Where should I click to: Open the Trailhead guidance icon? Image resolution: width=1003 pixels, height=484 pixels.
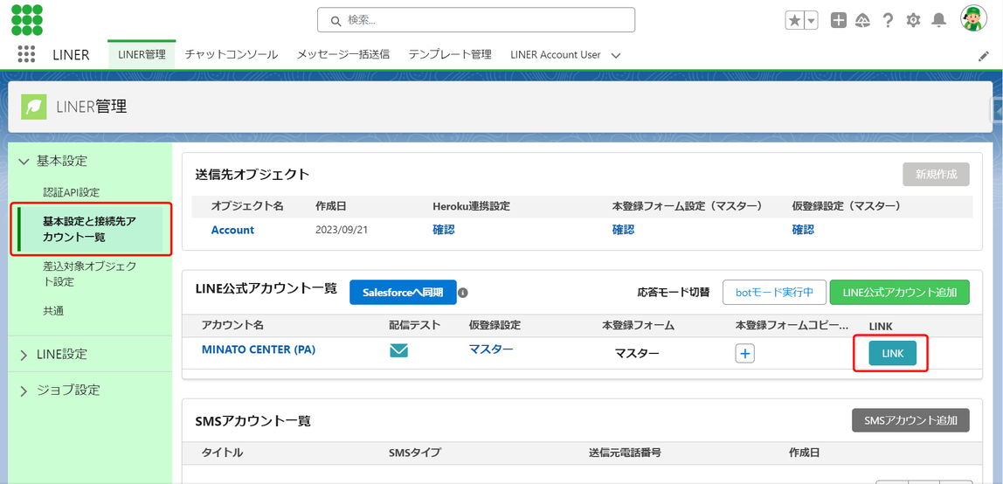point(863,20)
